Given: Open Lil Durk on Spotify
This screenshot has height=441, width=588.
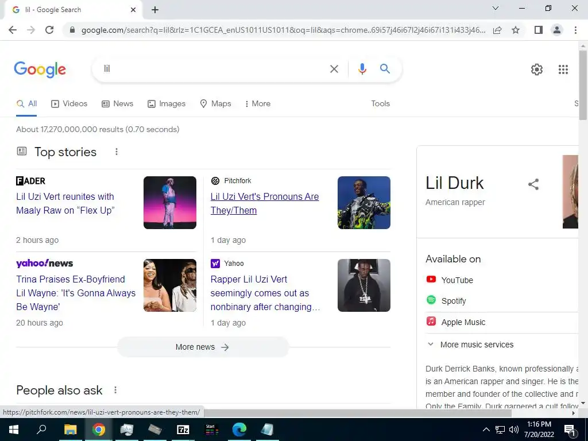Looking at the screenshot, I should 446,301.
